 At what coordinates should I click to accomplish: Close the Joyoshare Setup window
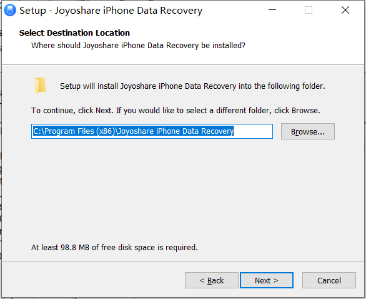coord(345,10)
